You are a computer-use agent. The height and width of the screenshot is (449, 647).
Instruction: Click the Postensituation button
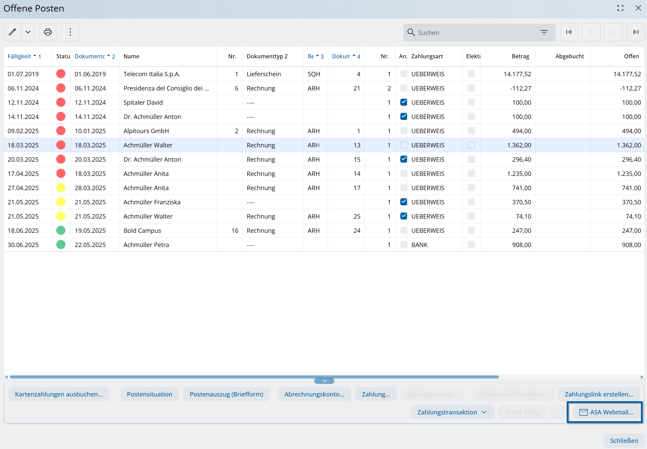(x=149, y=394)
